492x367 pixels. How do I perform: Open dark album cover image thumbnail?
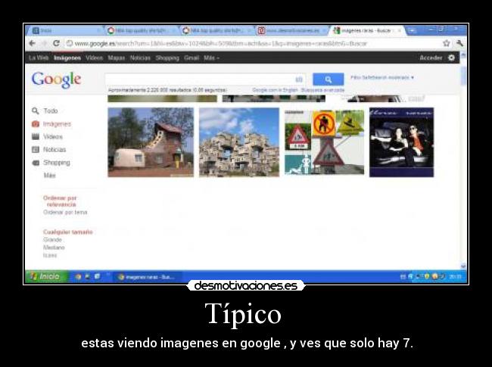pos(402,142)
